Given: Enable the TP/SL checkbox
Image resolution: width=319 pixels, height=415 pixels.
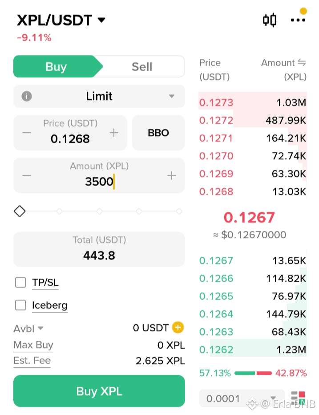Looking at the screenshot, I should click(20, 282).
